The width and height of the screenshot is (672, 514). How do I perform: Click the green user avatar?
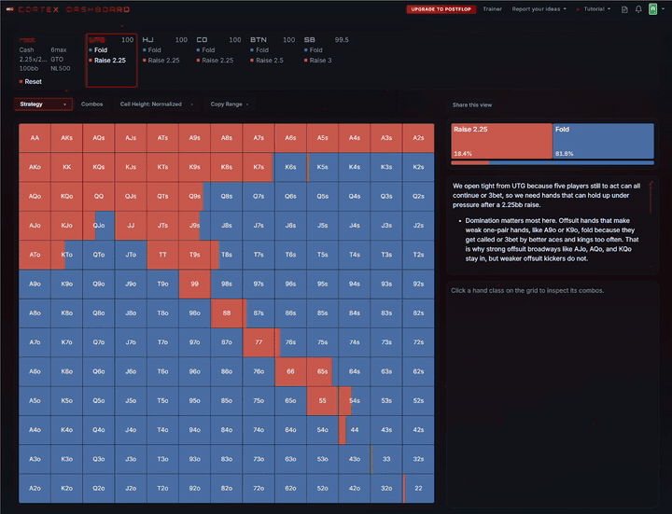[x=652, y=9]
